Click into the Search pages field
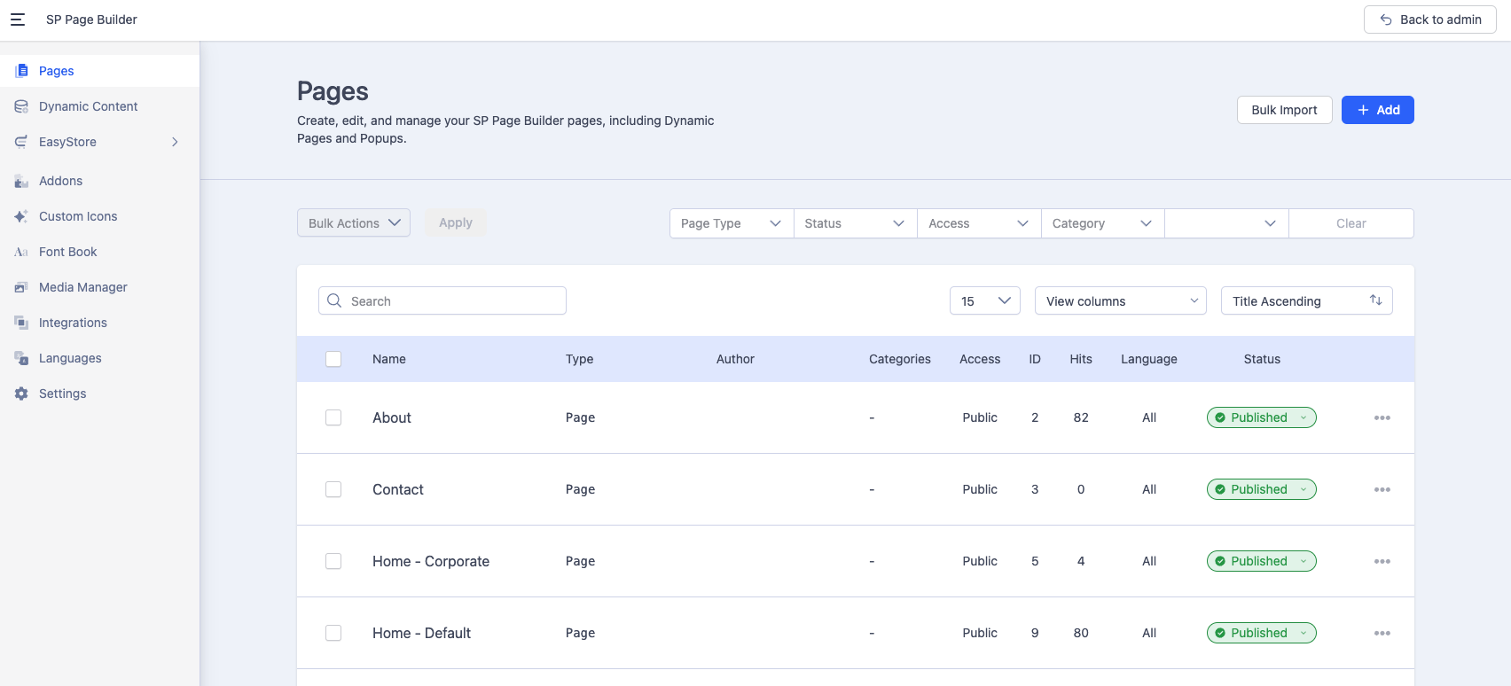This screenshot has width=1511, height=686. pyautogui.click(x=452, y=301)
